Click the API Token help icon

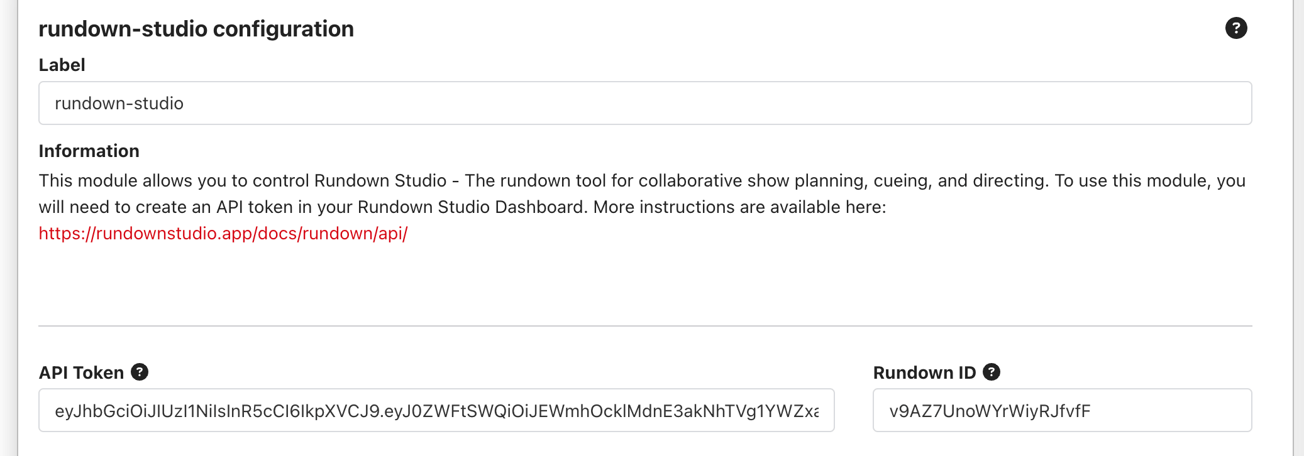(140, 372)
